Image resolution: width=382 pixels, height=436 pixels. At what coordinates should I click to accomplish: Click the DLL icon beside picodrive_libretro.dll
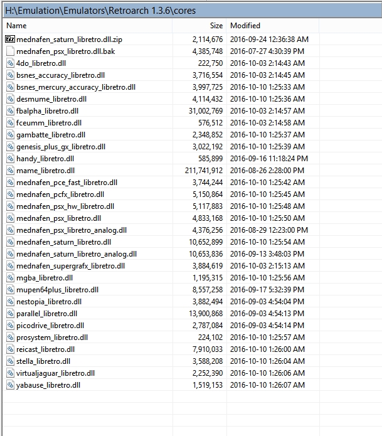(10, 326)
